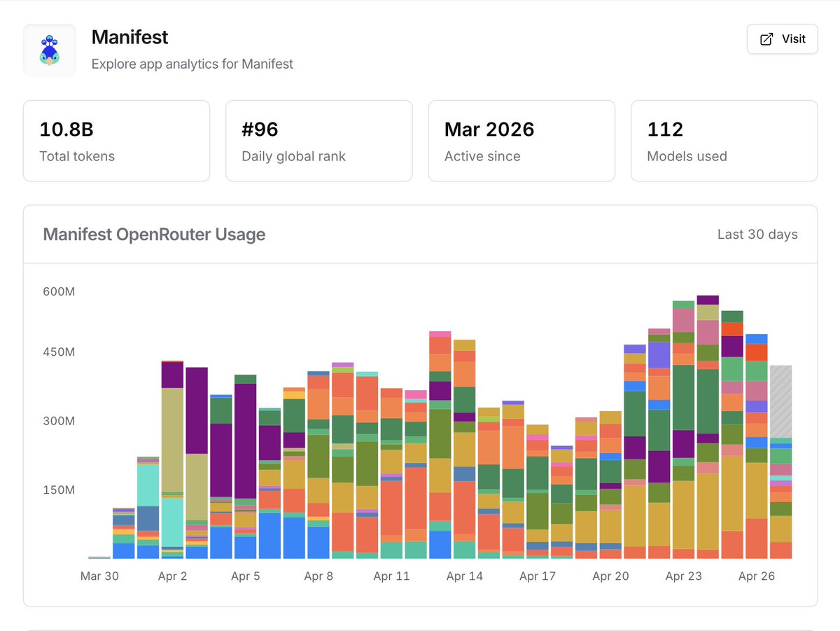Click the blue bottom segment in Apr 6 bar
This screenshot has height=631, width=840.
click(269, 536)
